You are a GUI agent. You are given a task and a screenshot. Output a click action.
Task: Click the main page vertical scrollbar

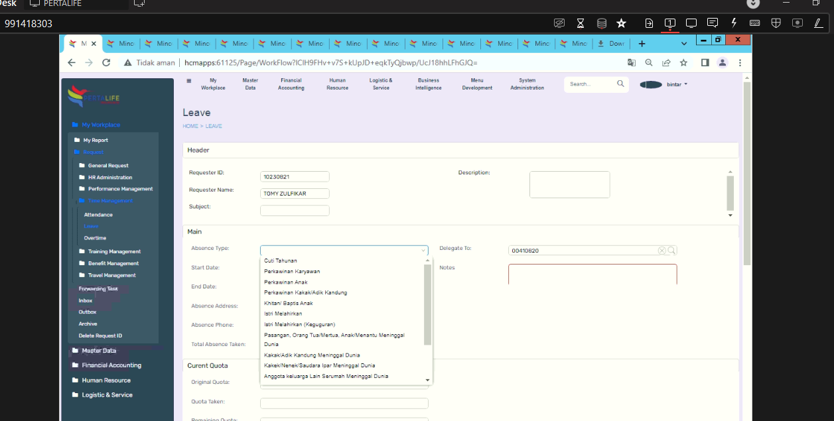tap(748, 172)
